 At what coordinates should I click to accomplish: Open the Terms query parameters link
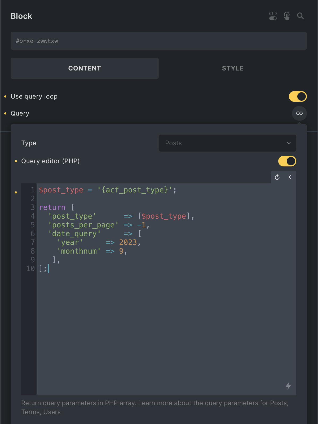pyautogui.click(x=30, y=412)
